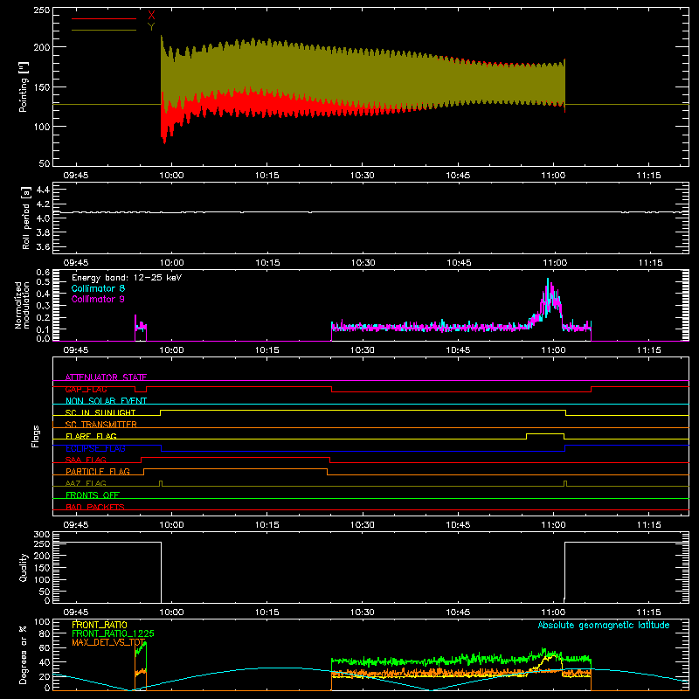The width and height of the screenshot is (699, 699).
Task: Click the 'Absolute geomagnetic latitude' legend text
Action: [x=604, y=625]
